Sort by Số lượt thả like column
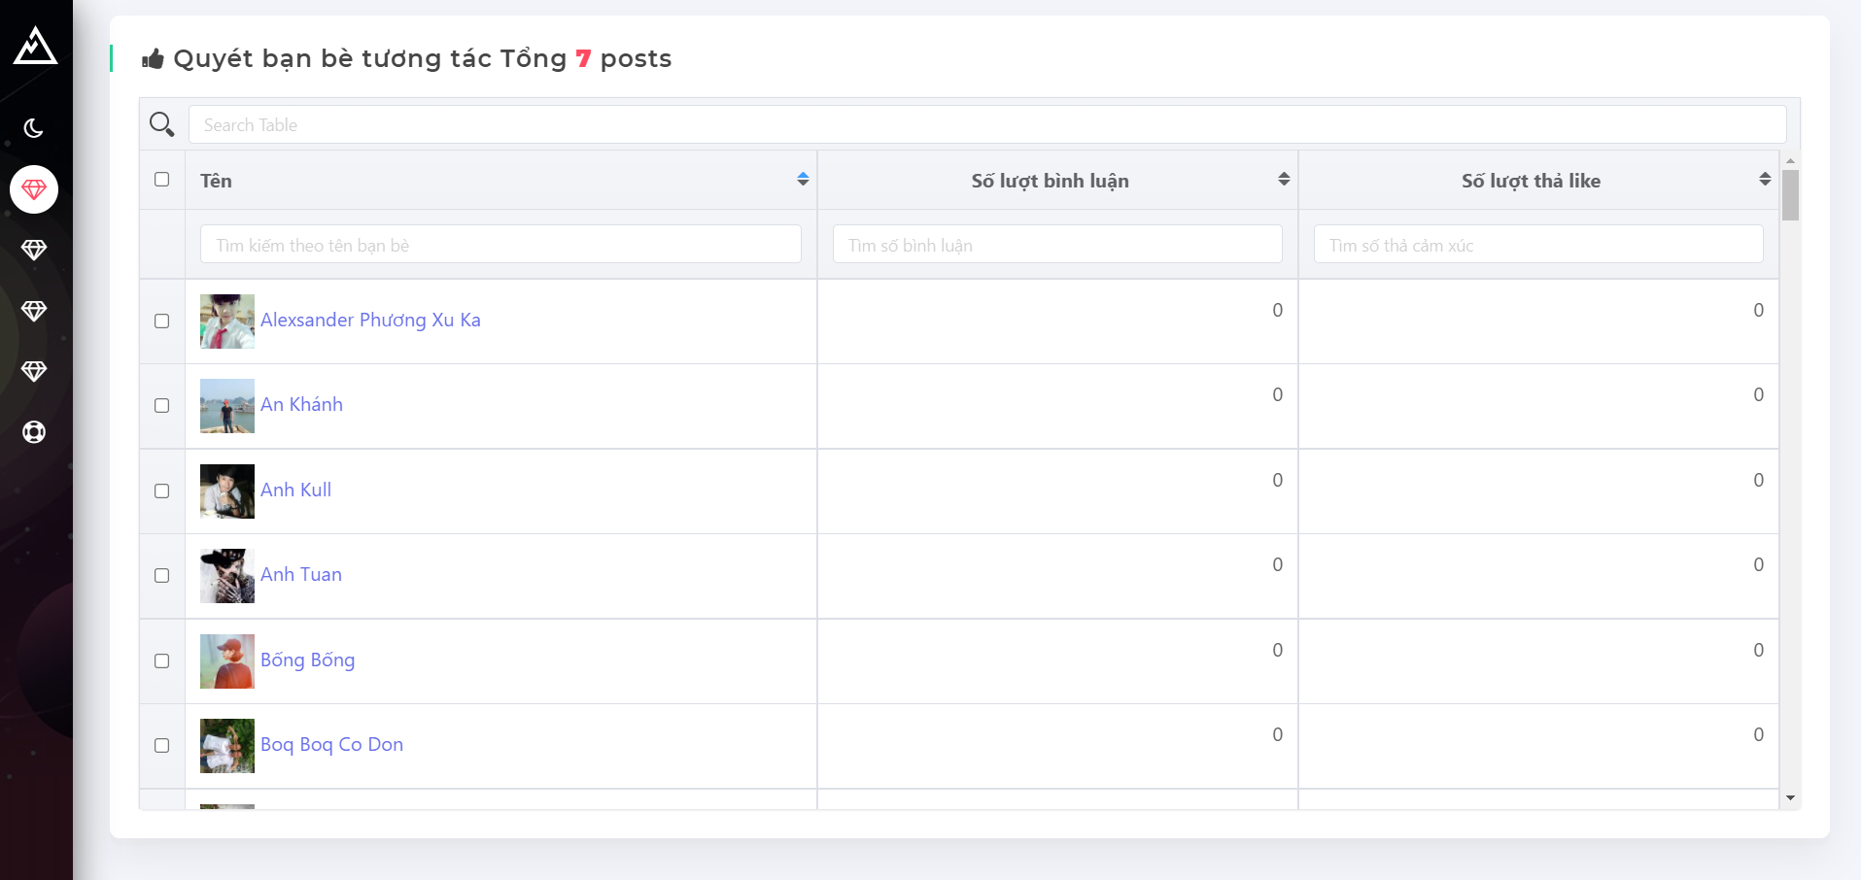Viewport: 1861px width, 880px height. click(x=1765, y=180)
